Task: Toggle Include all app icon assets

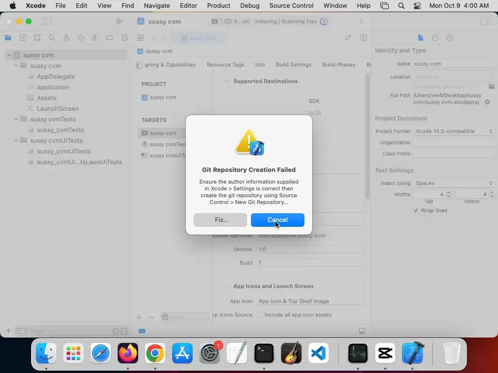Action: [260, 315]
